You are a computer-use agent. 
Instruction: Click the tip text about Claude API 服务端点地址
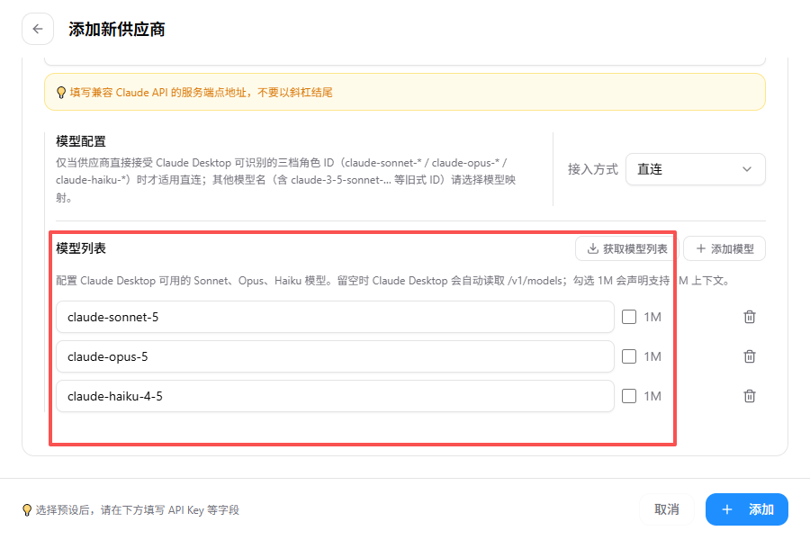[x=201, y=93]
